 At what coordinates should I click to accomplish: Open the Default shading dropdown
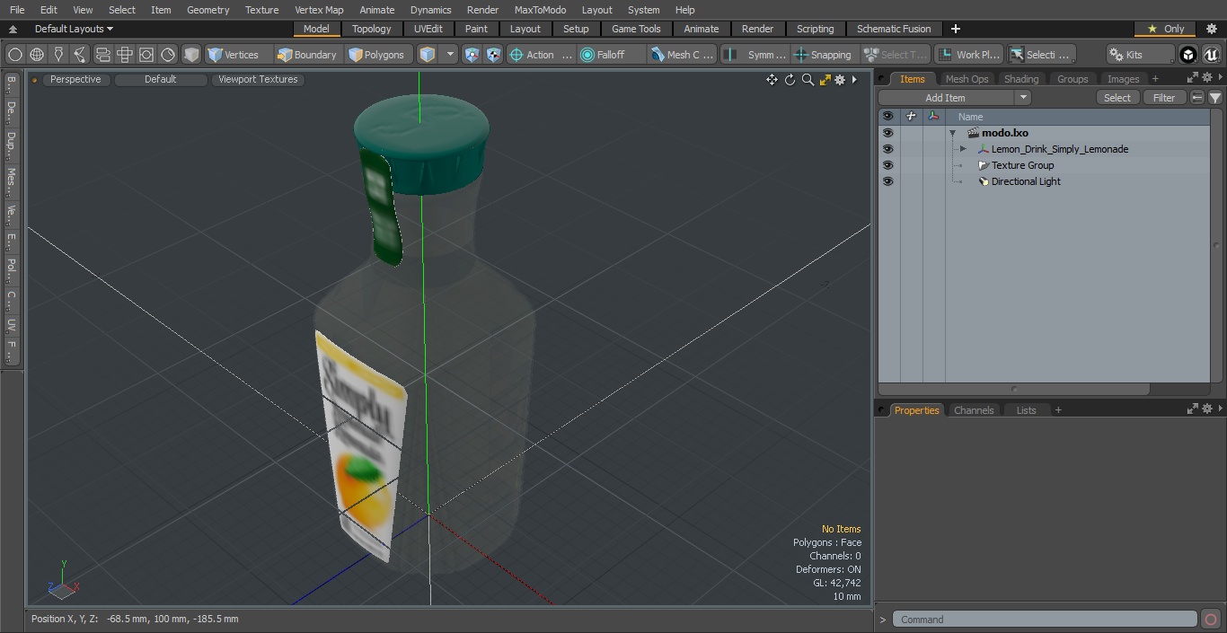click(x=160, y=79)
